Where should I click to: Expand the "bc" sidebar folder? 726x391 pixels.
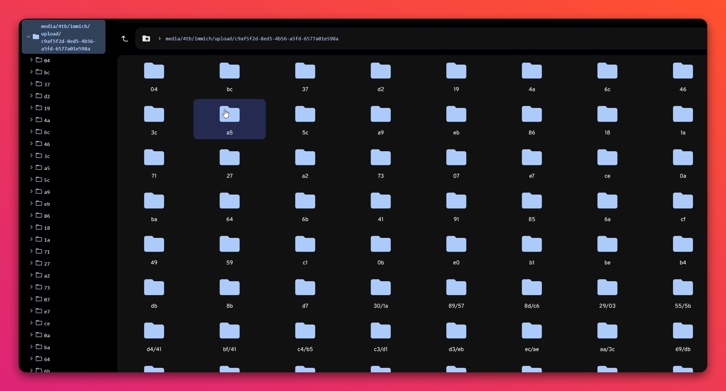pyautogui.click(x=31, y=72)
